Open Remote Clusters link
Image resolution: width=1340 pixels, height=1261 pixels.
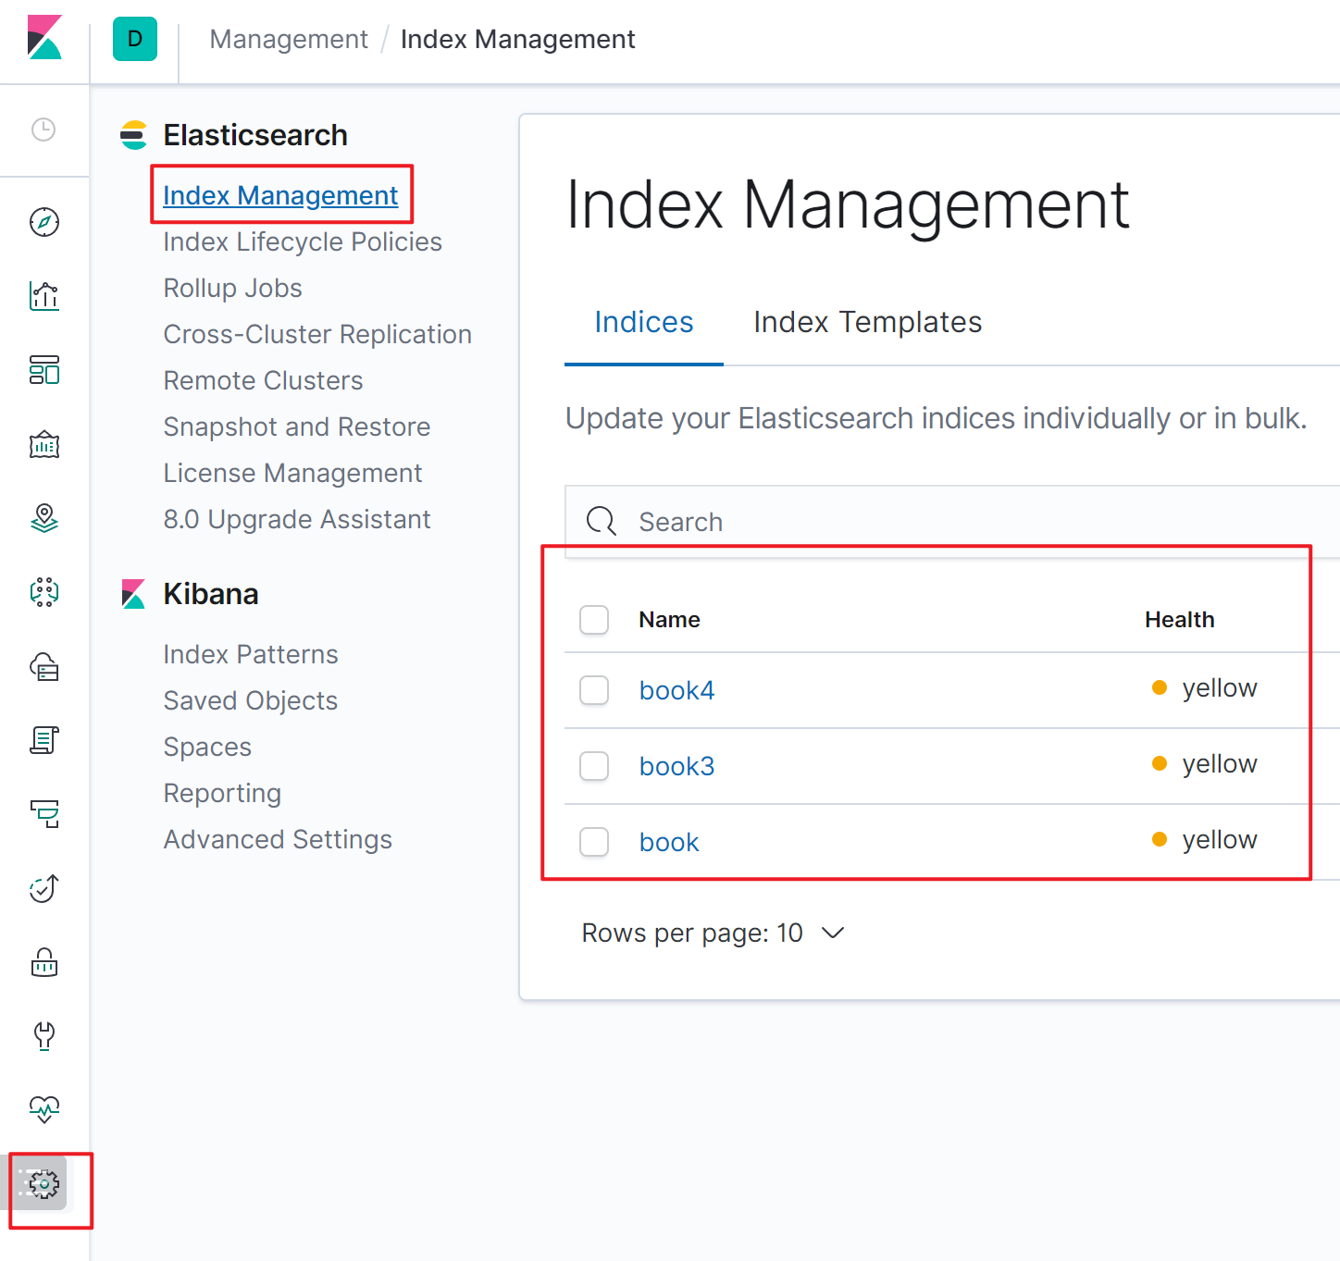263,380
